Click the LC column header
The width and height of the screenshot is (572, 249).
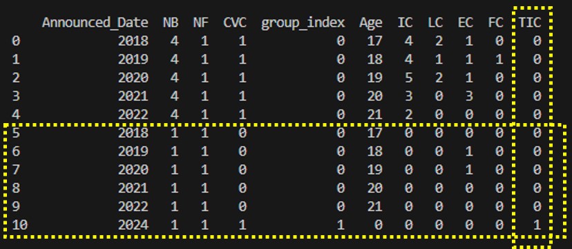click(436, 23)
